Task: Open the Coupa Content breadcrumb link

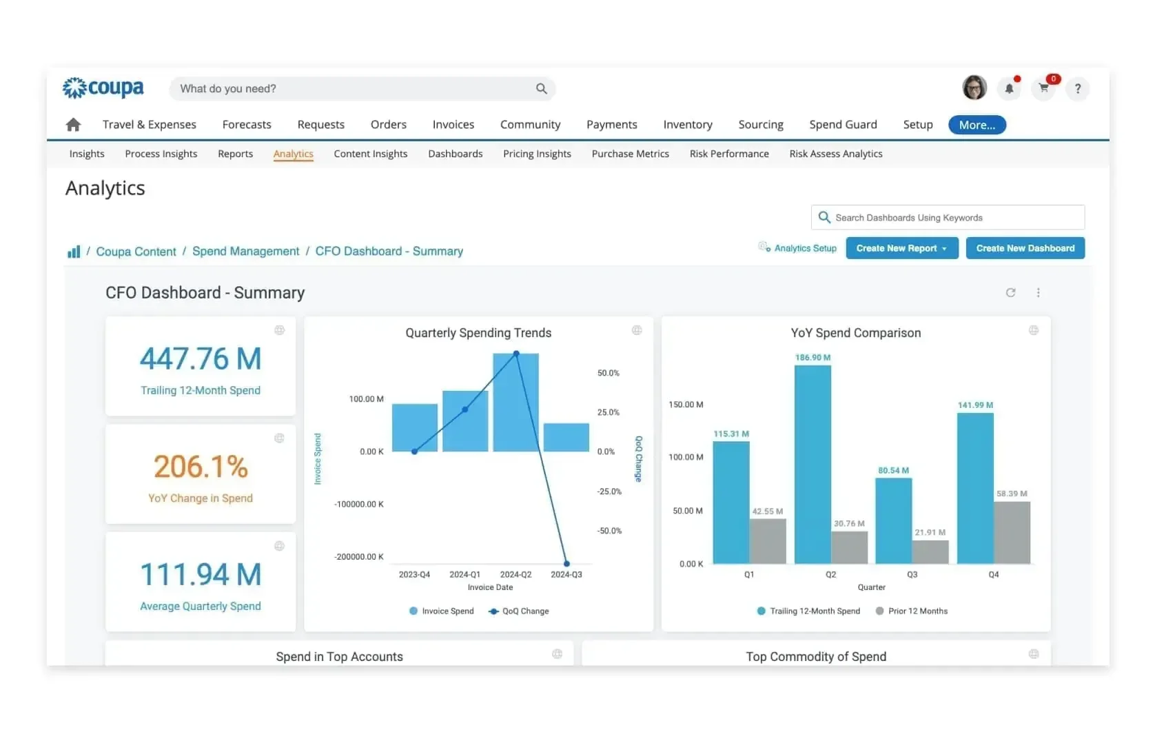Action: 136,251
